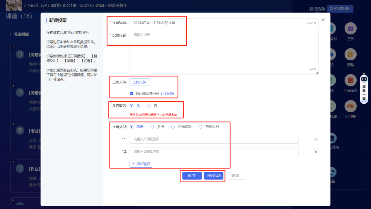Click 添加选项 to add an option
This screenshot has width=371, height=209.
tap(141, 164)
